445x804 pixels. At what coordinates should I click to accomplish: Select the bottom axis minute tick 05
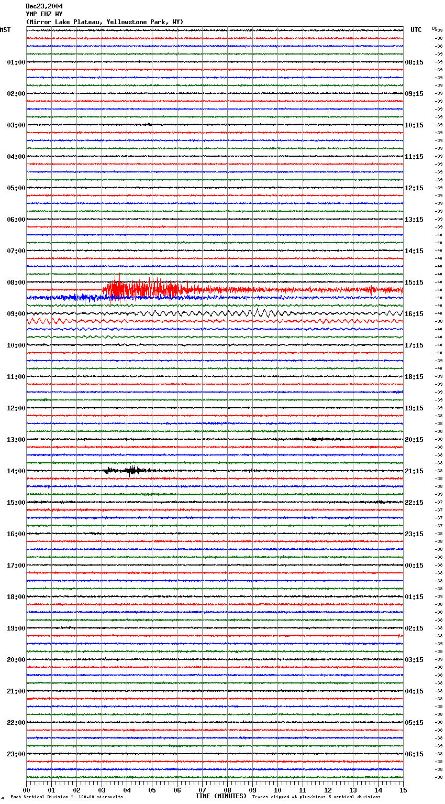152,790
